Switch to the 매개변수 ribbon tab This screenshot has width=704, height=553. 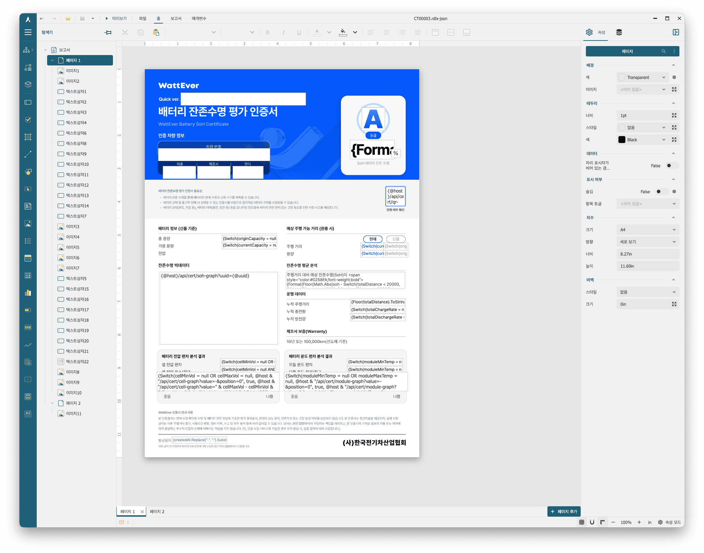(x=199, y=18)
